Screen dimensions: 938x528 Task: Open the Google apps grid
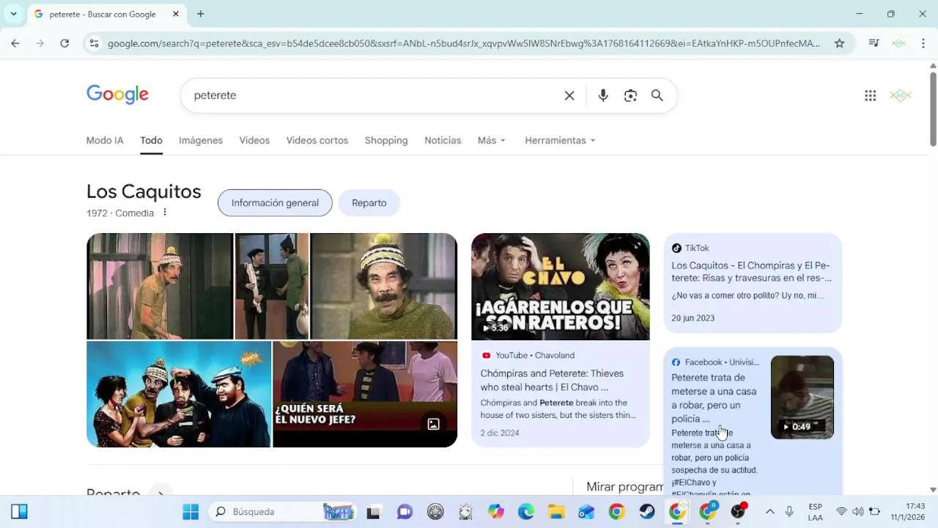point(871,95)
